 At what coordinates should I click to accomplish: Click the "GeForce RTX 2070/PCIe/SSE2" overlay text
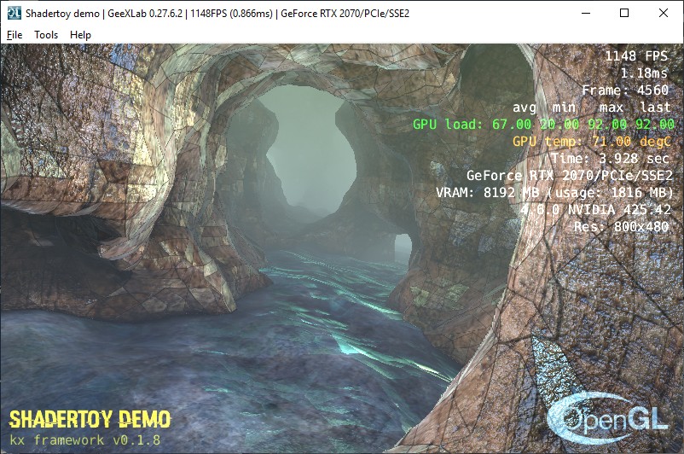coord(570,175)
